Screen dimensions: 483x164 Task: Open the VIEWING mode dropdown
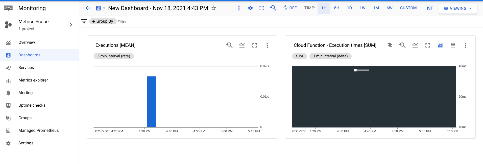[x=458, y=8]
